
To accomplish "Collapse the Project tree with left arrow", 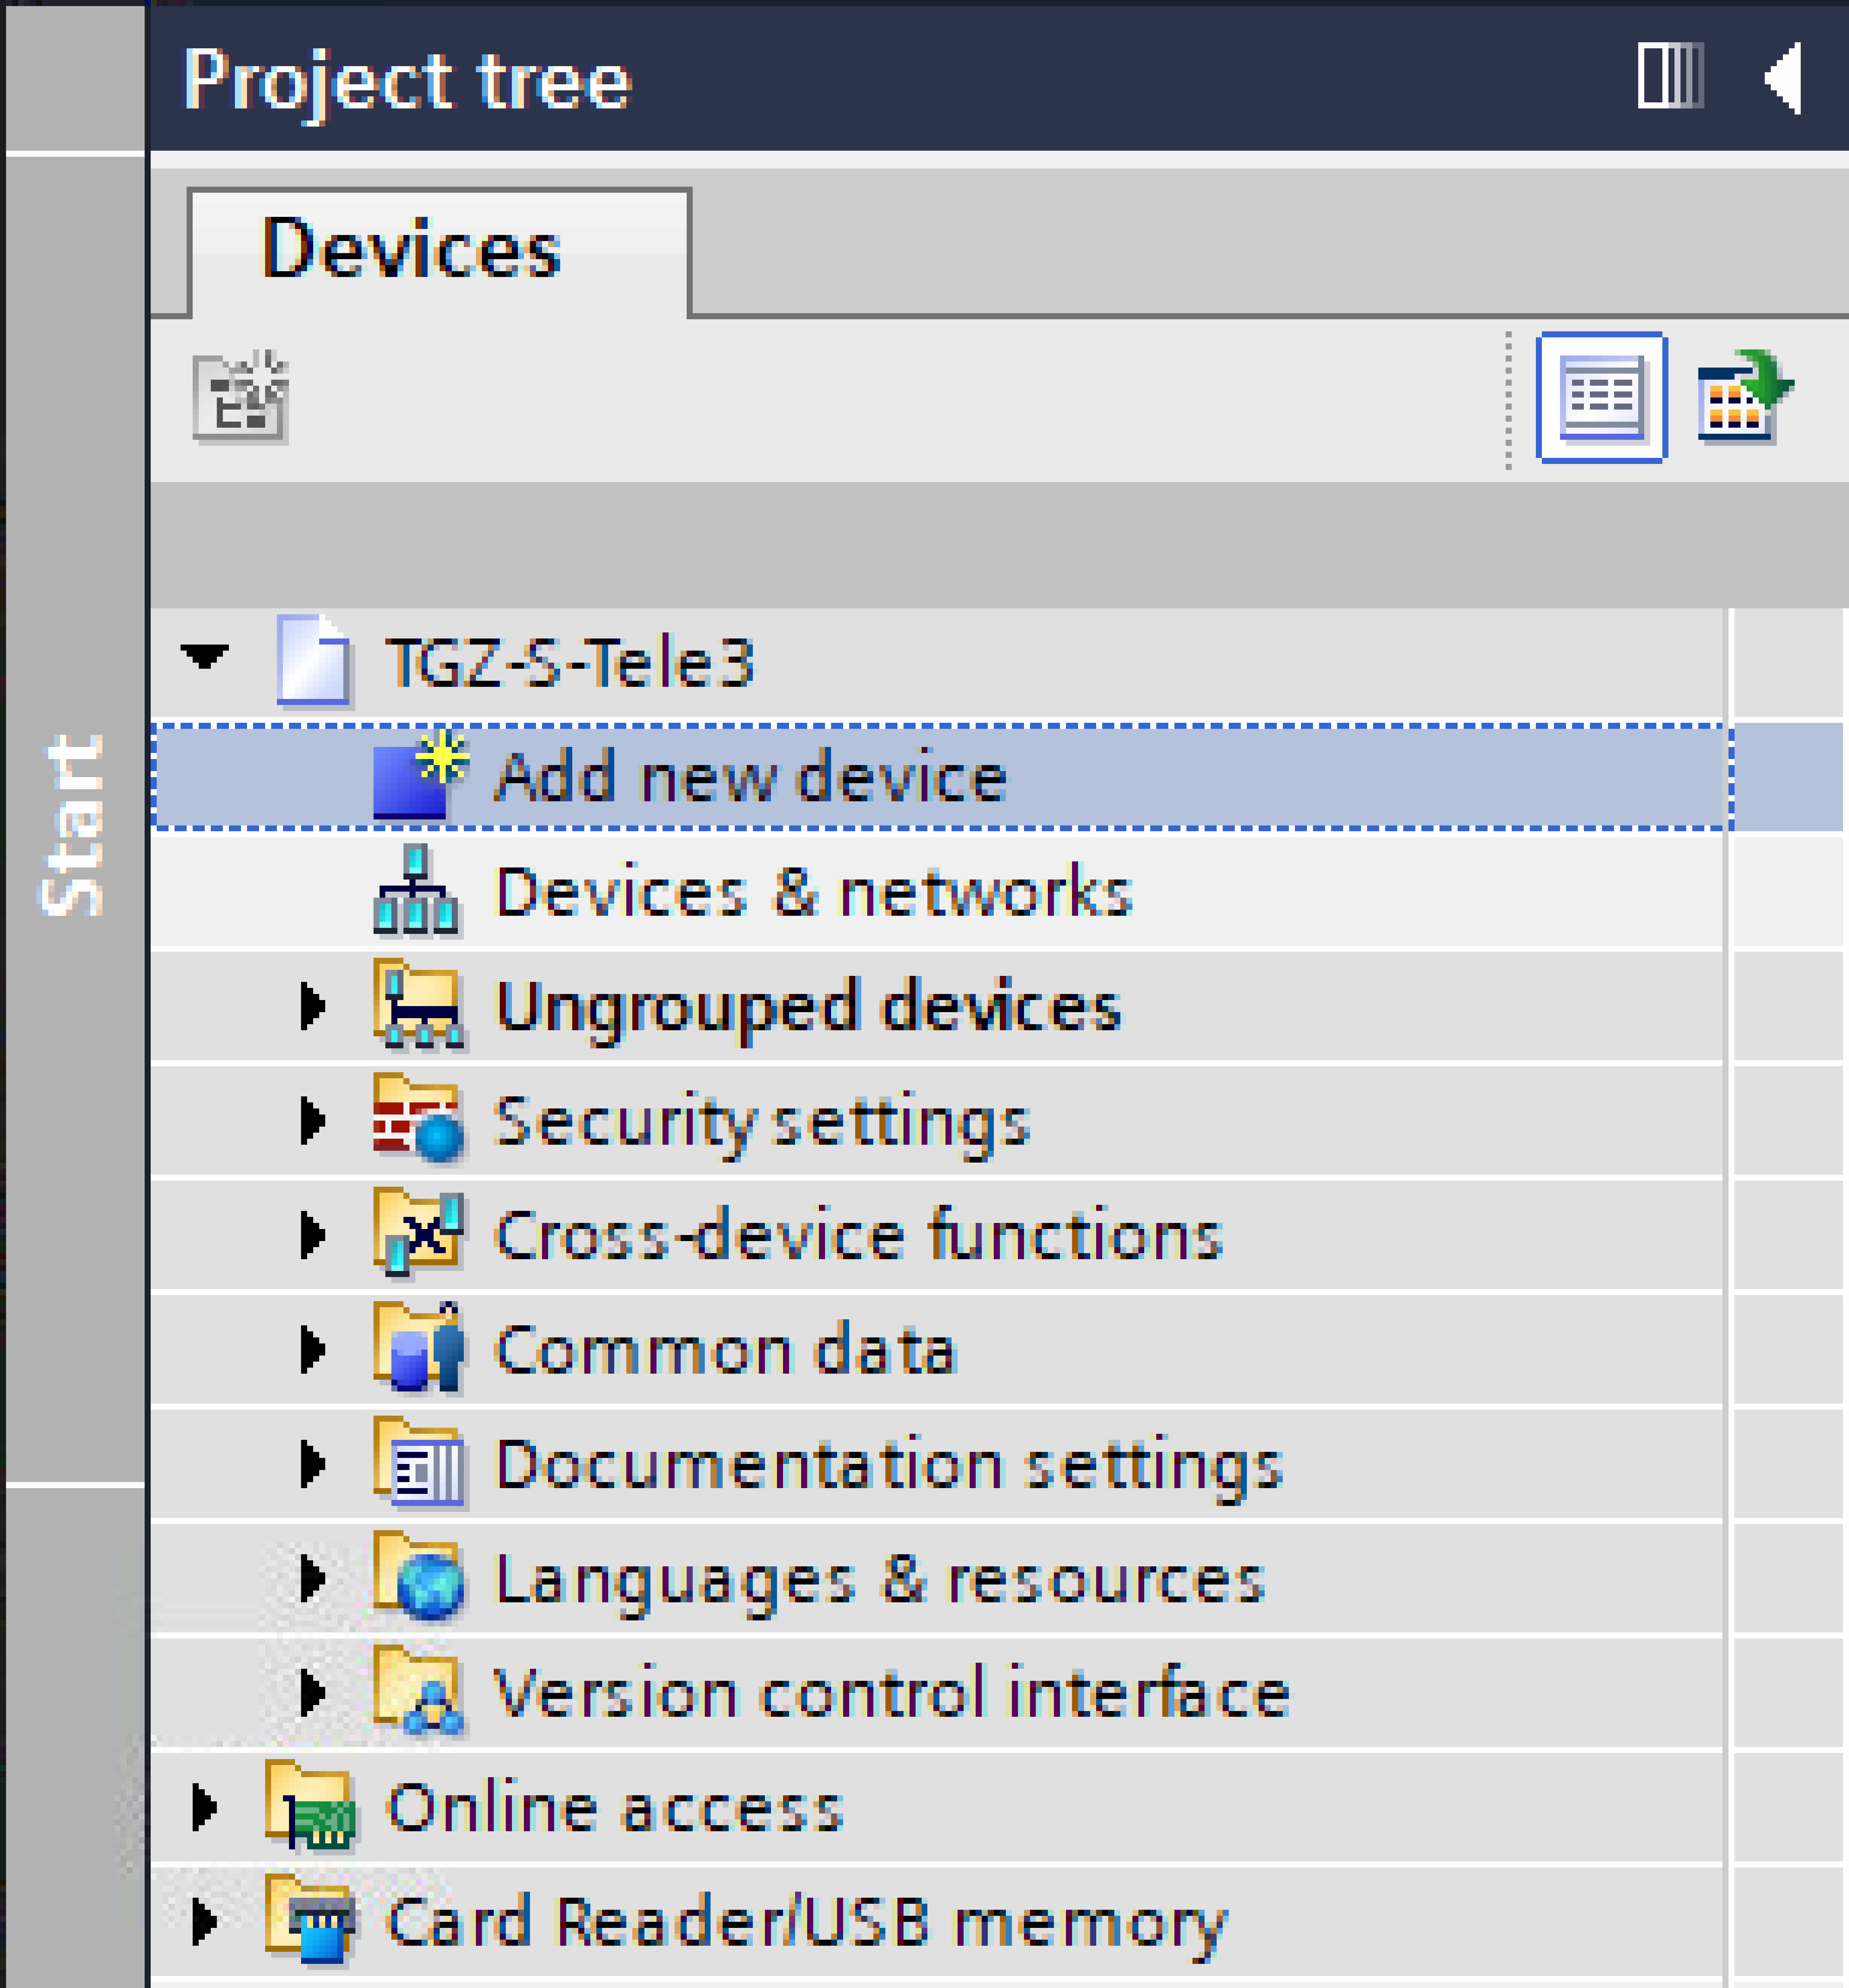I will point(1784,77).
